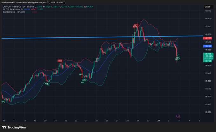Select the HPH label near the 21st

point(60,61)
